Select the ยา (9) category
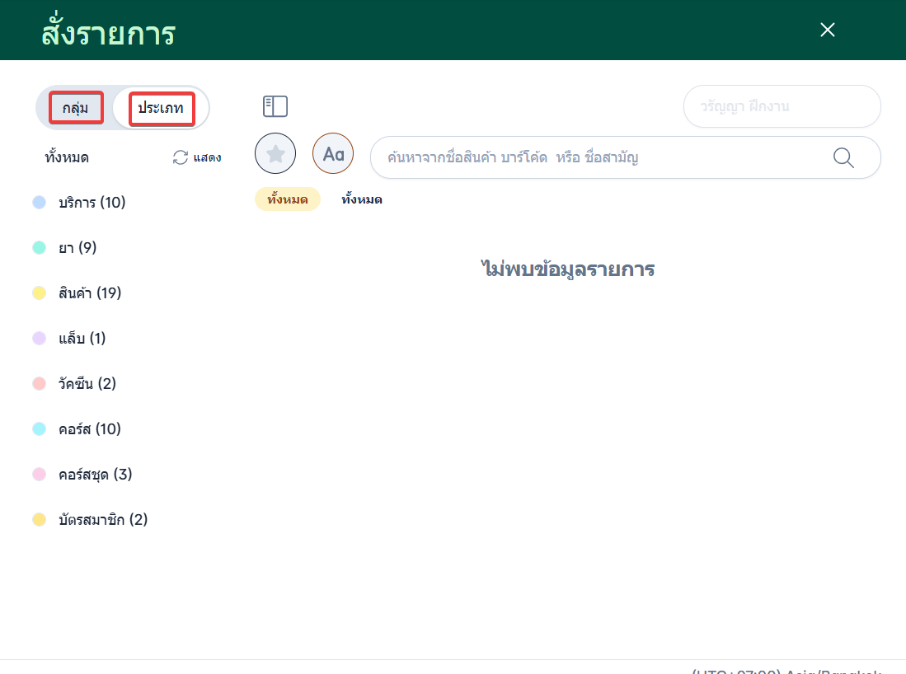The height and width of the screenshot is (674, 906). [x=77, y=248]
